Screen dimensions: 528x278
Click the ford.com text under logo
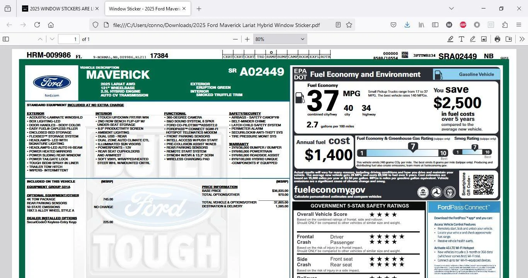[52, 95]
